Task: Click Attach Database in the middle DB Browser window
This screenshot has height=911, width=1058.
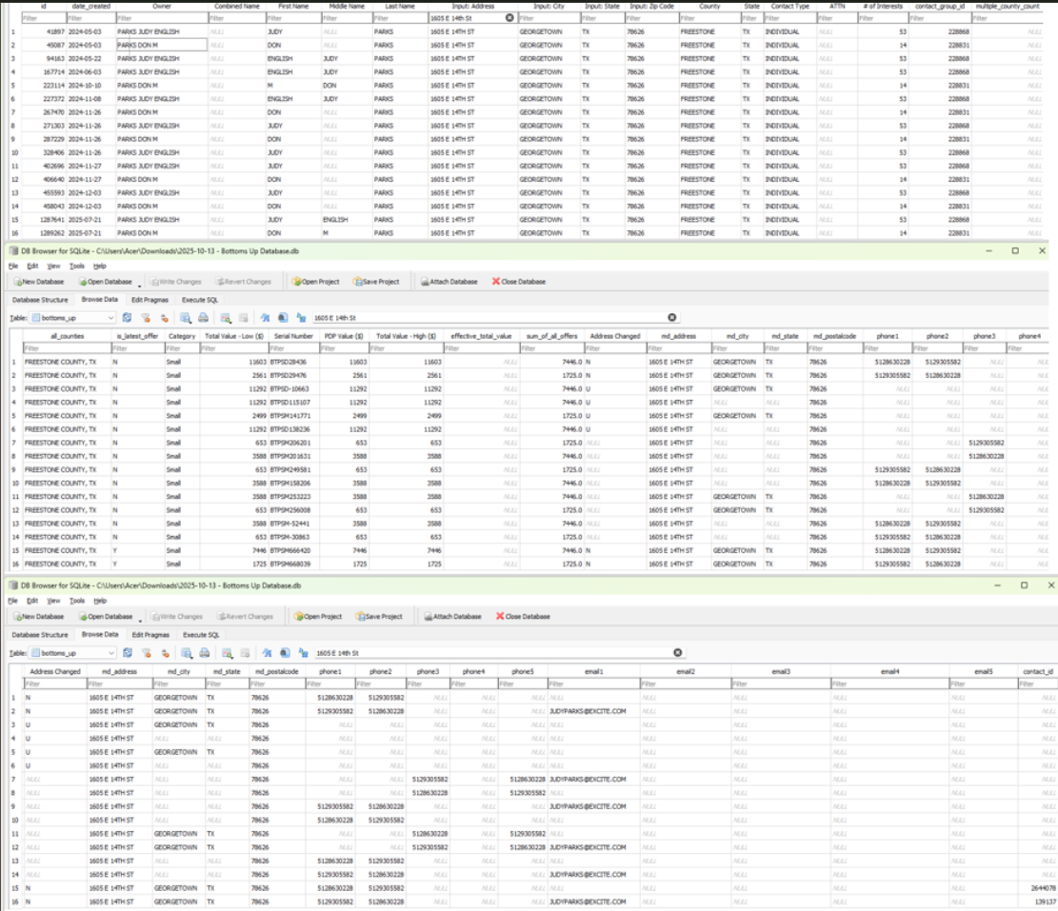Action: (449, 282)
